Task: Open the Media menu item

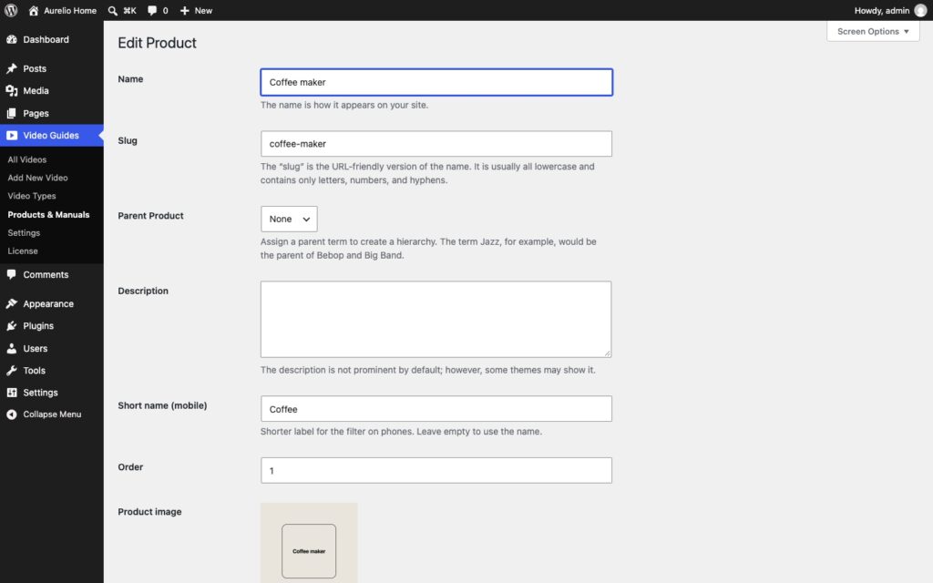Action: click(52, 90)
